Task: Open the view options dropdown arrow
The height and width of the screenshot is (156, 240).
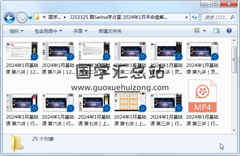Action: [x=204, y=31]
